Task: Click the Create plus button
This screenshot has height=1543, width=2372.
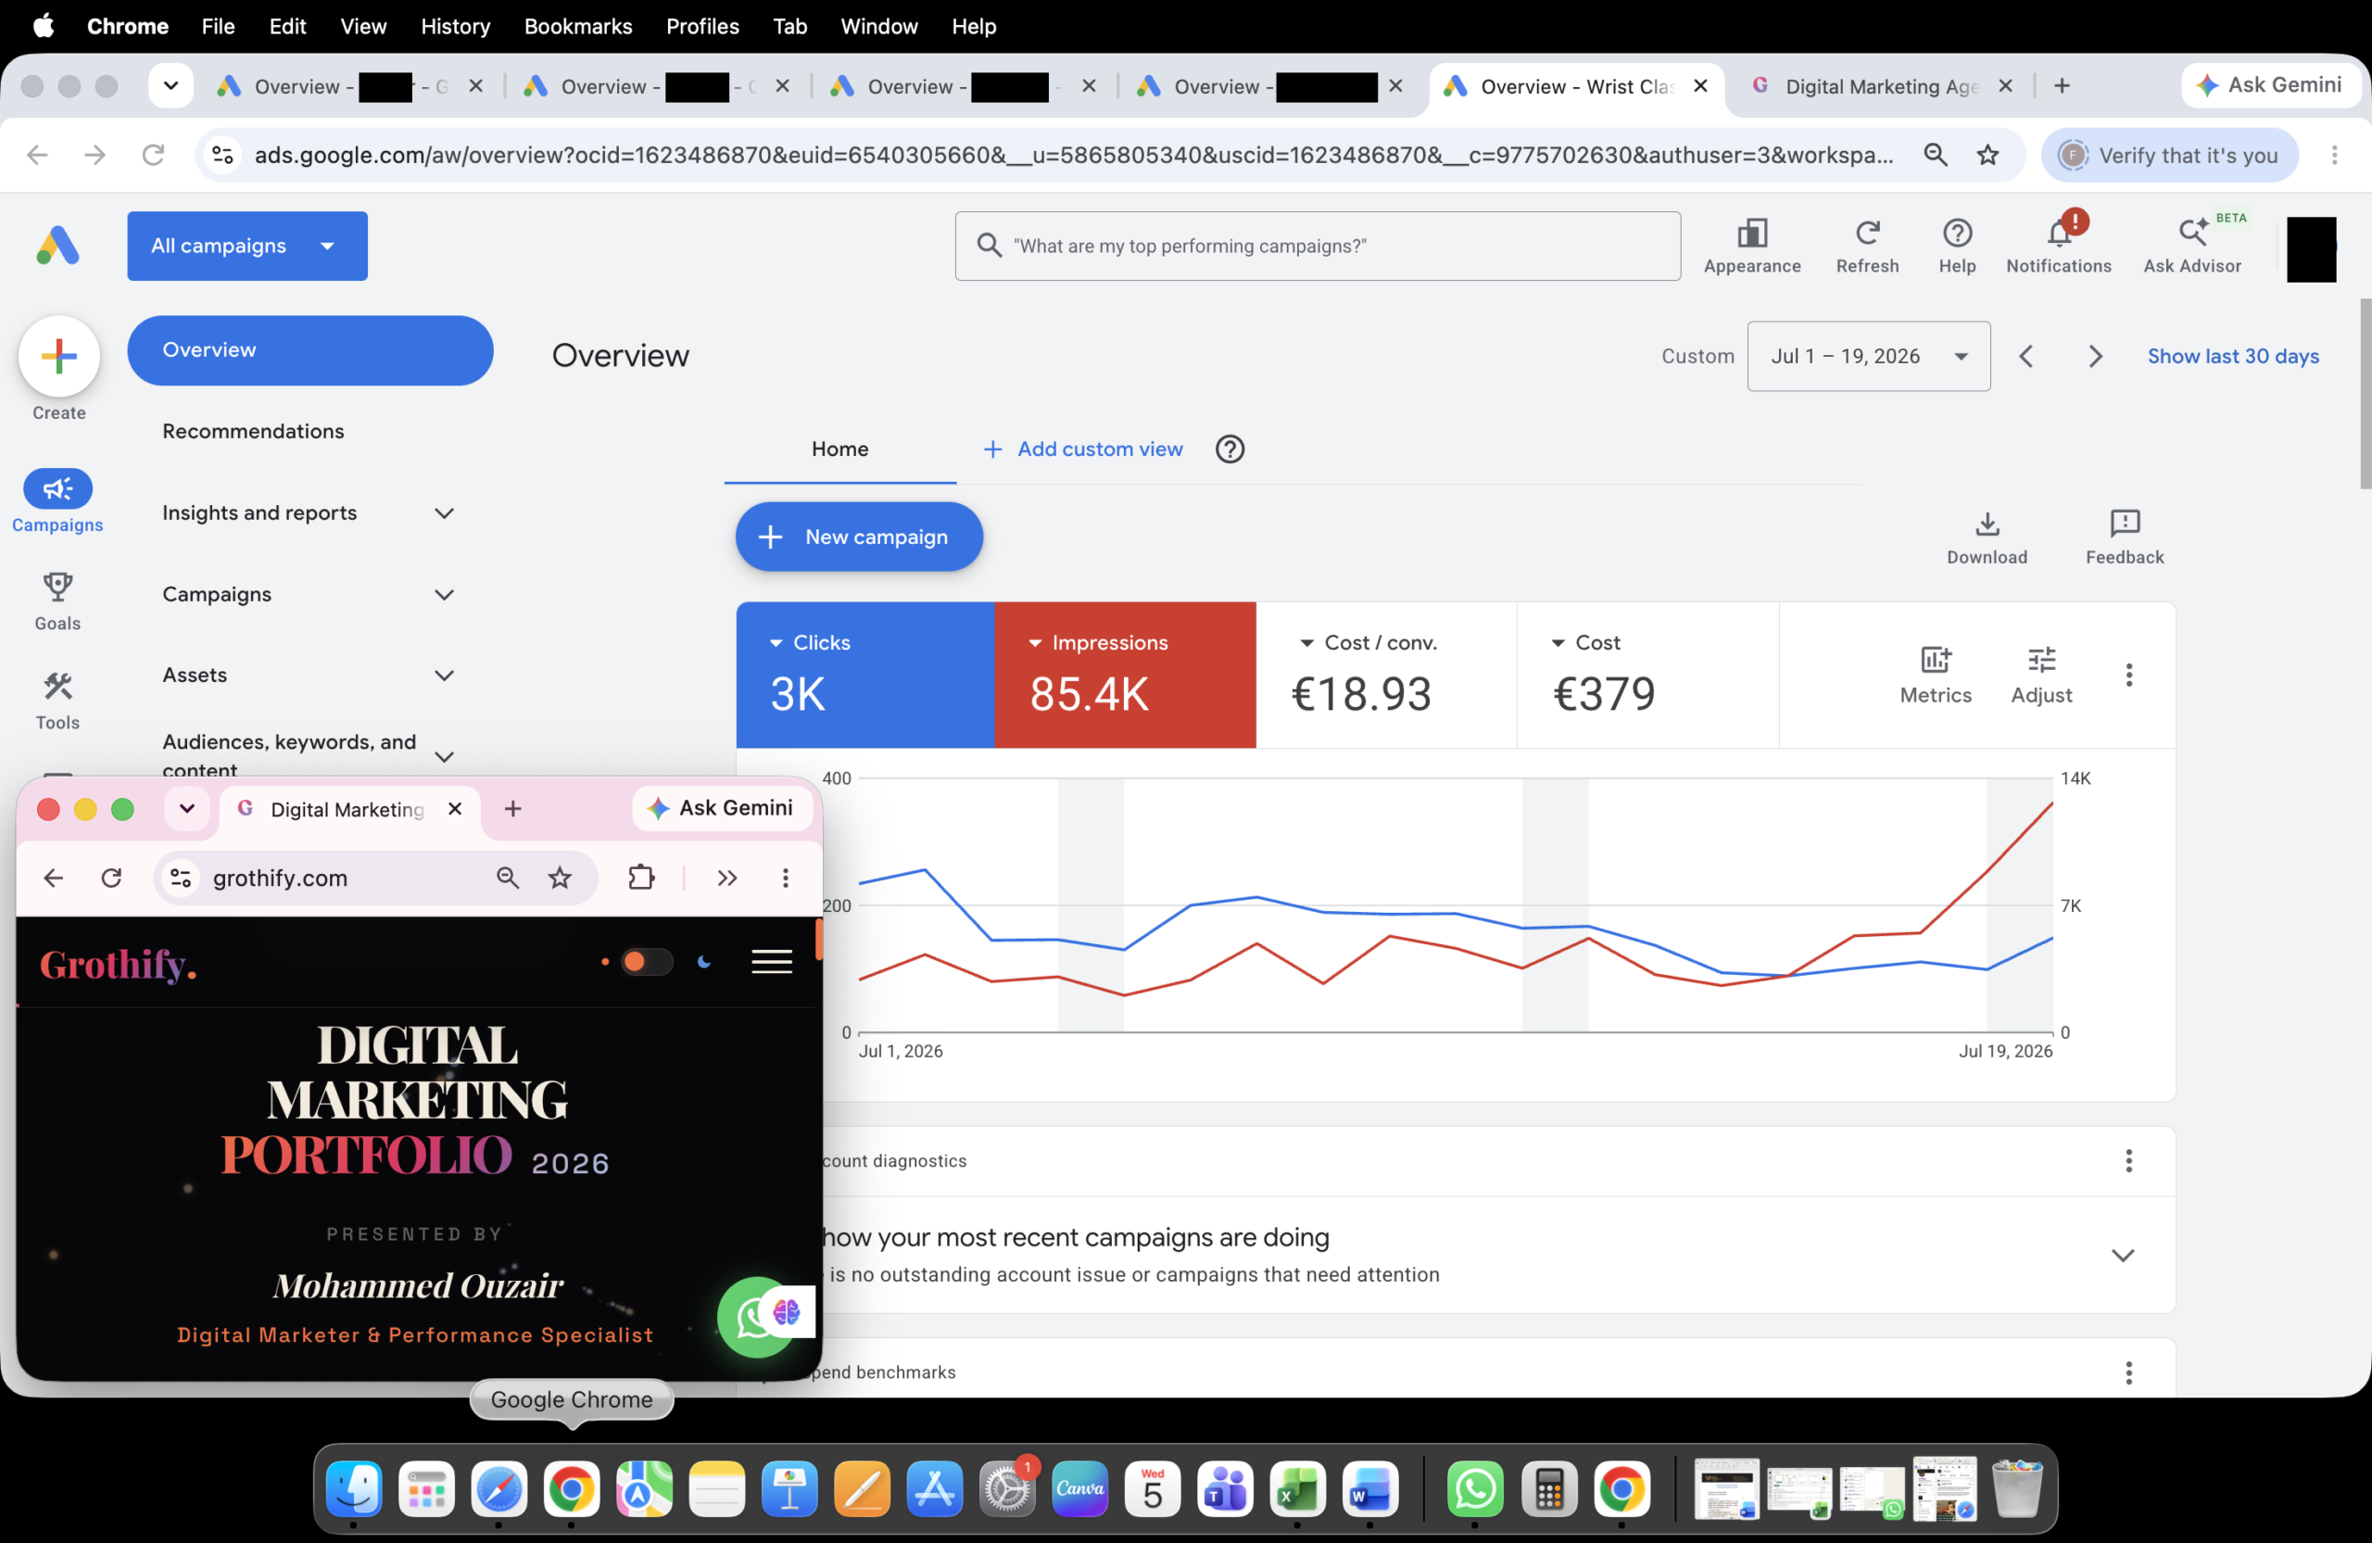Action: tap(58, 356)
